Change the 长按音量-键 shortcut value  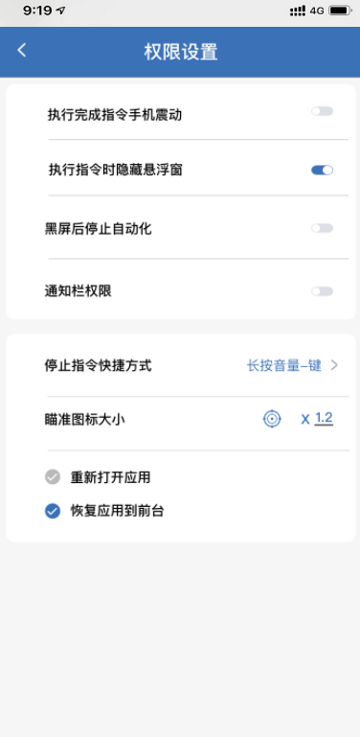point(284,365)
